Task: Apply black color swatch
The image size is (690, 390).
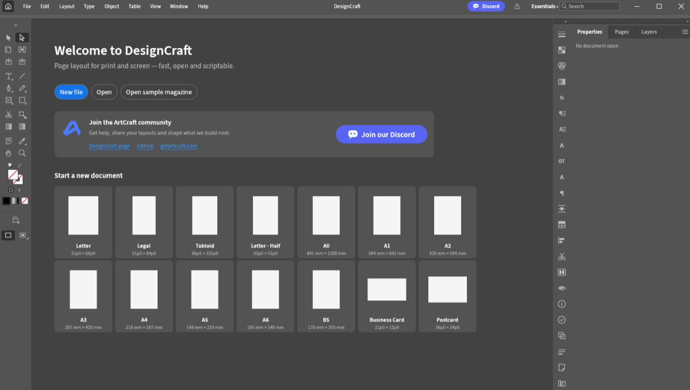Action: coord(6,201)
